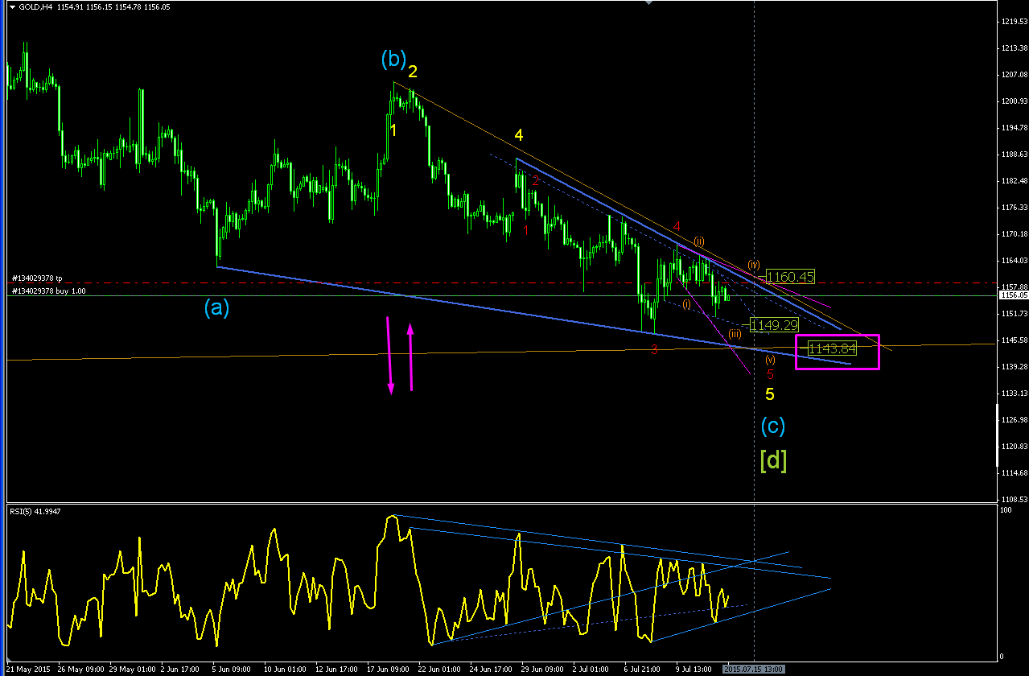Select the orange (iii) sub-wave label
This screenshot has width=1029, height=676.
click(735, 334)
